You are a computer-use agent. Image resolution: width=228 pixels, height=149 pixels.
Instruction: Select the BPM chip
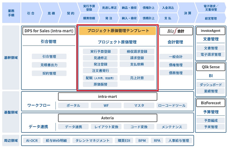pyautogui.click(x=142, y=141)
